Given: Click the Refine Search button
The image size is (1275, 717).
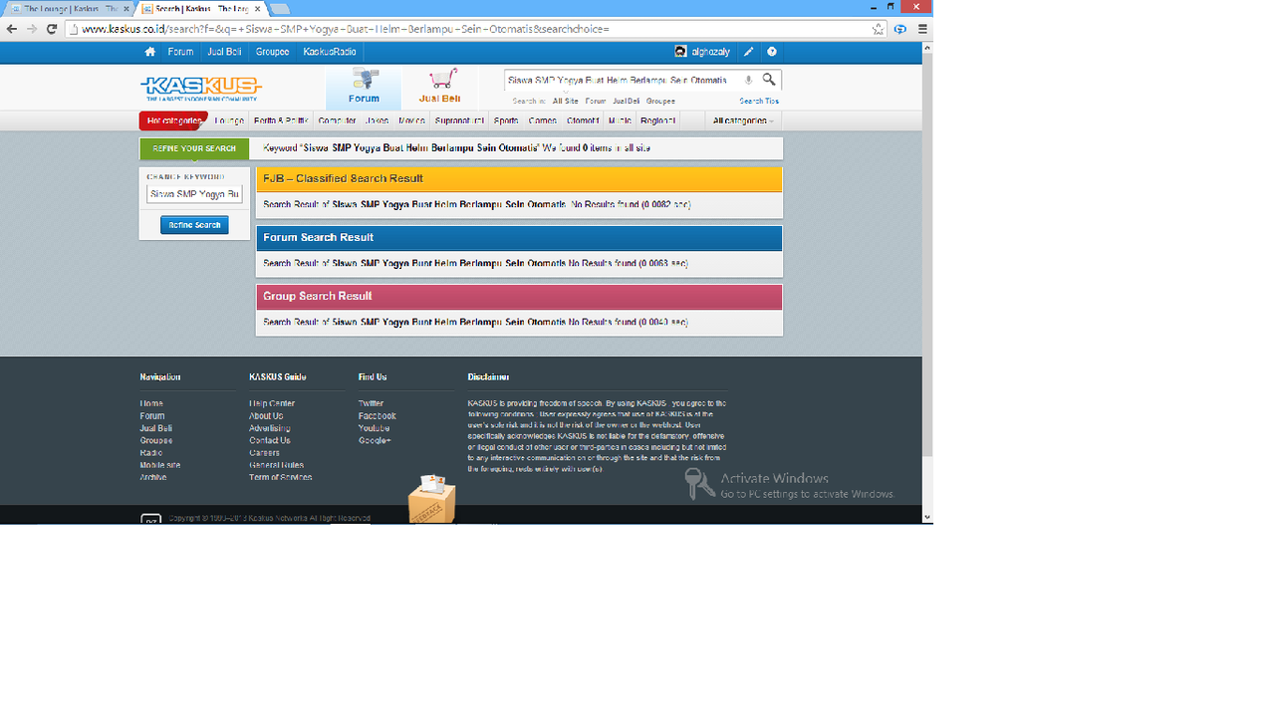Looking at the screenshot, I should tap(194, 225).
